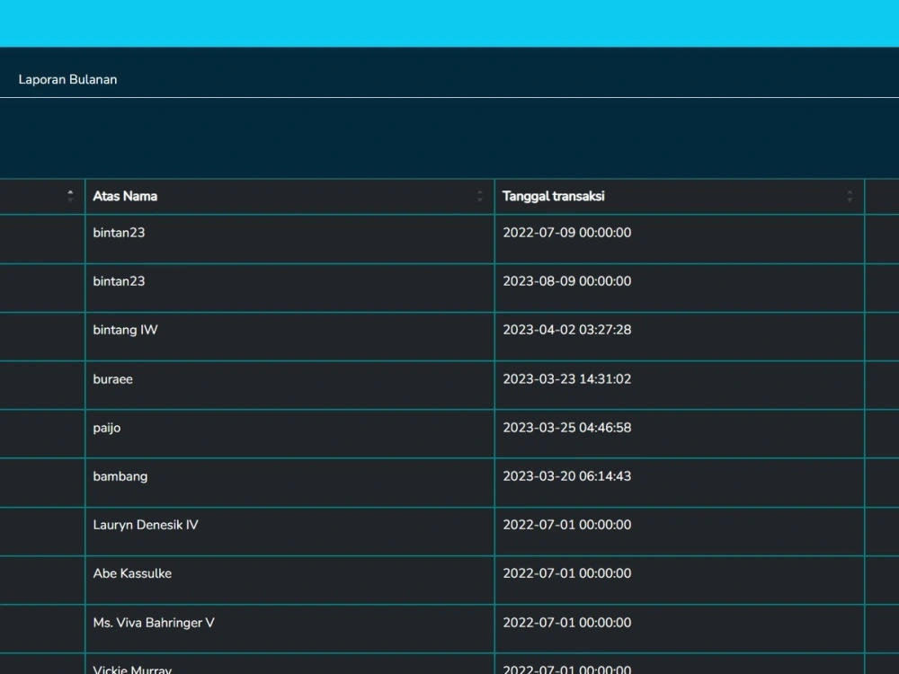This screenshot has width=899, height=674.
Task: Select the bambang name cell
Action: [289, 483]
